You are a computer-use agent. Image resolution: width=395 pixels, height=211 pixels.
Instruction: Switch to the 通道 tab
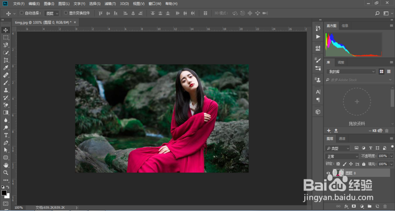pos(342,138)
